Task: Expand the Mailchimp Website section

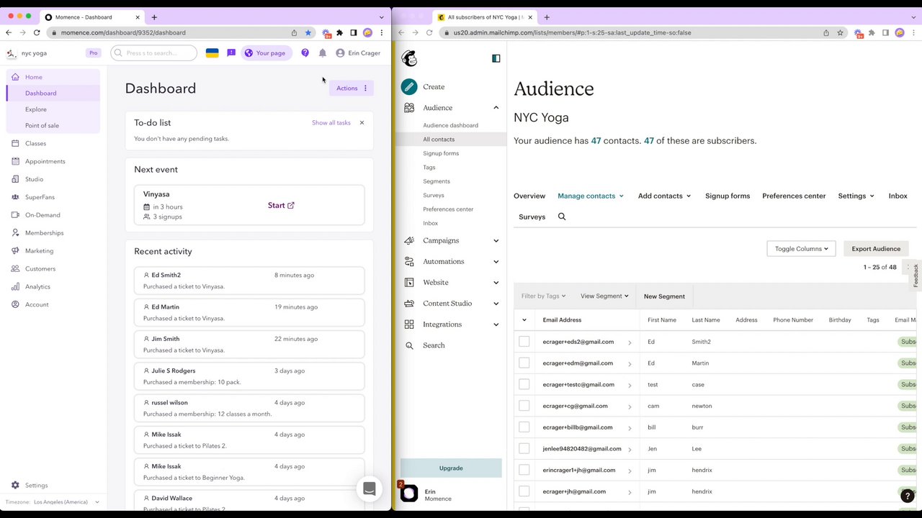Action: pyautogui.click(x=496, y=283)
